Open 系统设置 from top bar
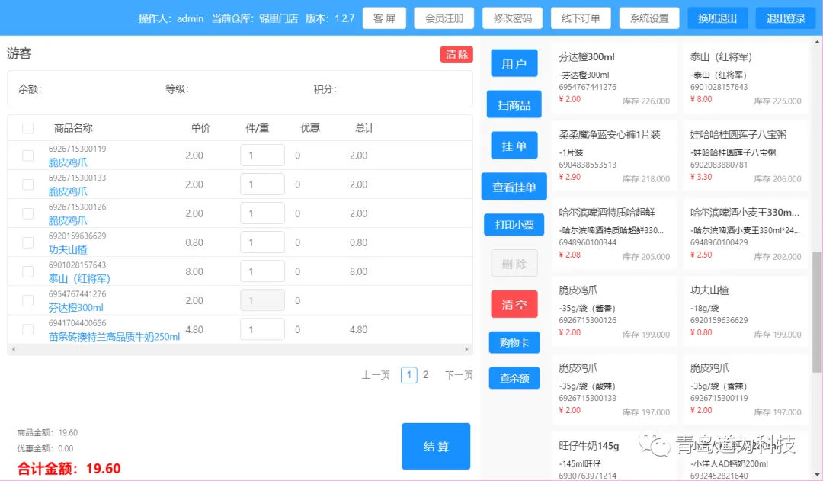This screenshot has height=481, width=823. coord(649,18)
